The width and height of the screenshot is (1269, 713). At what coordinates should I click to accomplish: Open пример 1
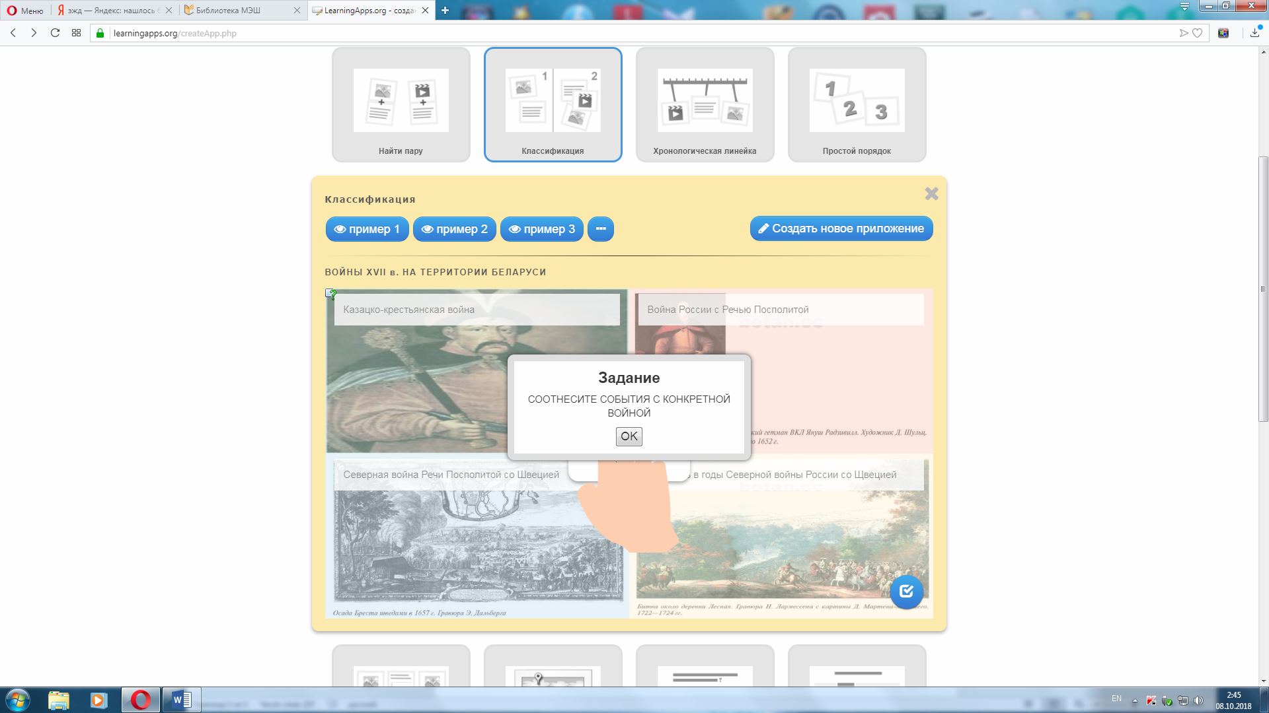(x=367, y=229)
